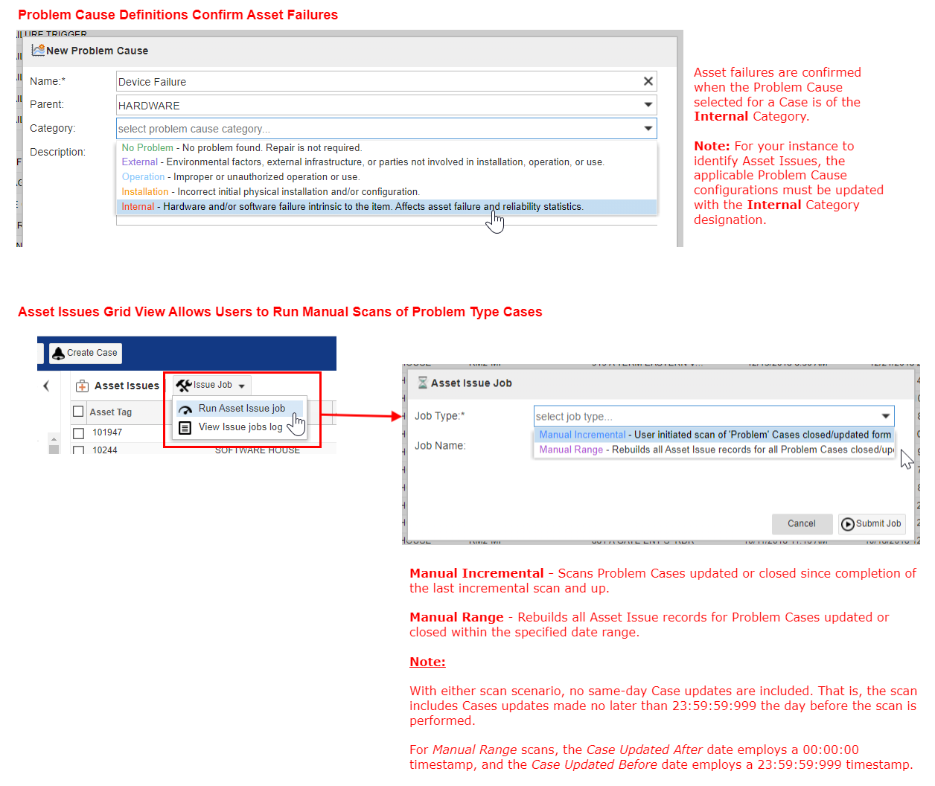This screenshot has width=935, height=786.
Task: Click the scrollbar thumb beside the Asset Issues grid
Action: click(x=53, y=448)
